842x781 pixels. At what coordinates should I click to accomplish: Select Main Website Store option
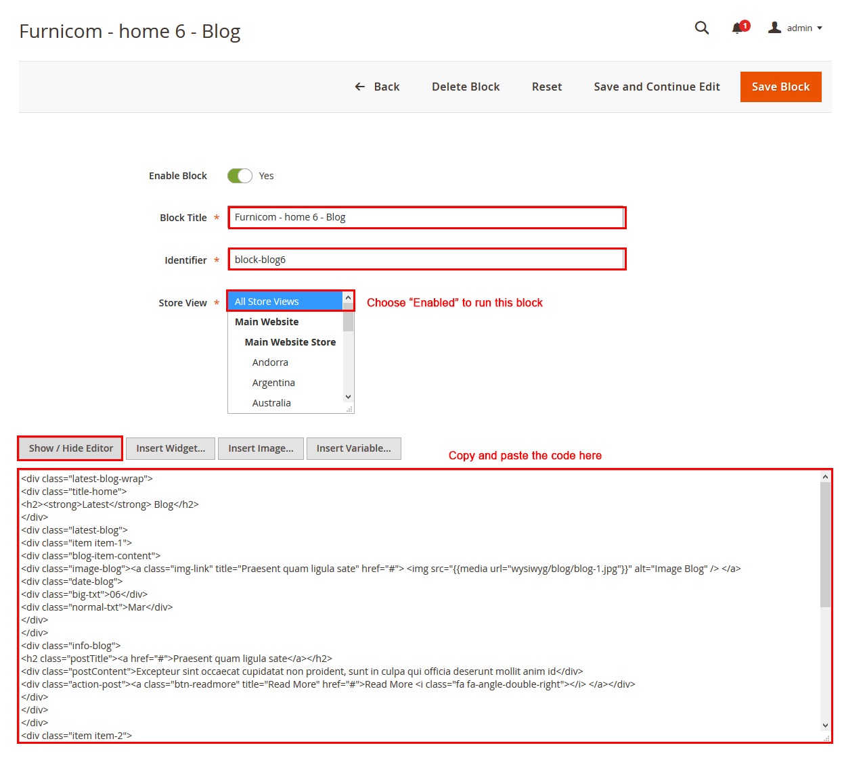click(285, 342)
